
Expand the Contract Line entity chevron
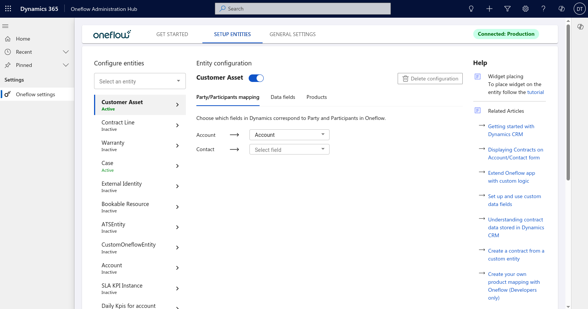coord(178,125)
